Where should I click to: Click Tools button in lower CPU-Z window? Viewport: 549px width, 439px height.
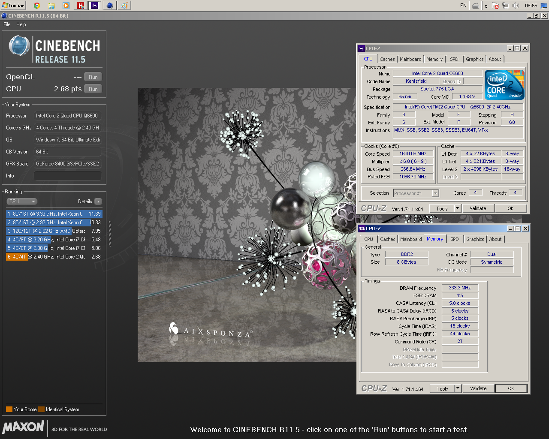click(442, 388)
